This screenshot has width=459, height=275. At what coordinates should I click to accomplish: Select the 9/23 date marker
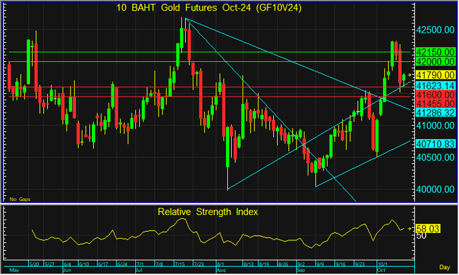(360, 264)
